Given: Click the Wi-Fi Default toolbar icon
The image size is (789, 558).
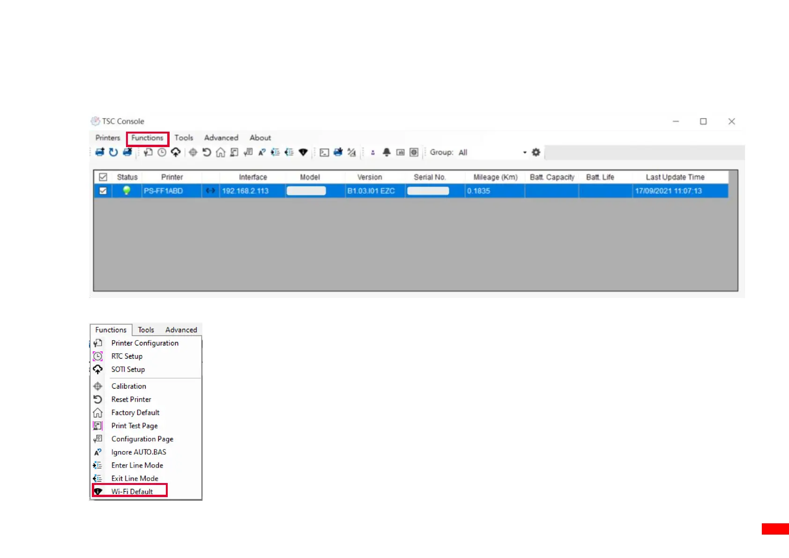Looking at the screenshot, I should [303, 153].
